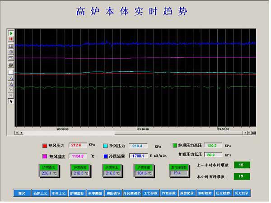Click the first 09:30:30 time label on the axis
Viewport: 271px width, 203px height.
point(63,129)
